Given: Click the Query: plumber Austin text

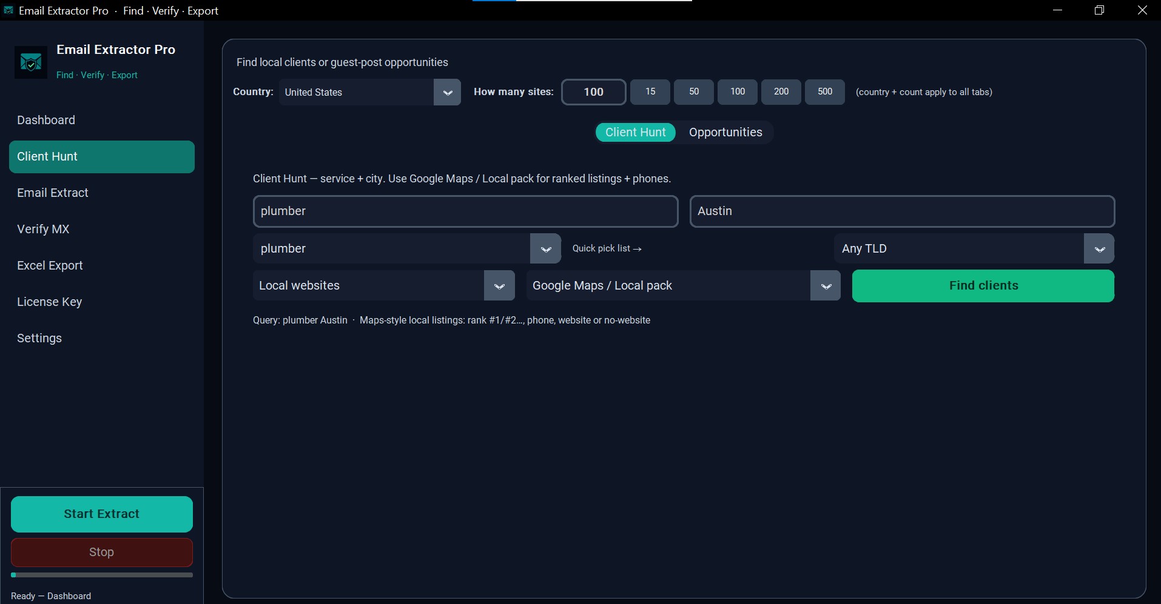Looking at the screenshot, I should [x=300, y=320].
